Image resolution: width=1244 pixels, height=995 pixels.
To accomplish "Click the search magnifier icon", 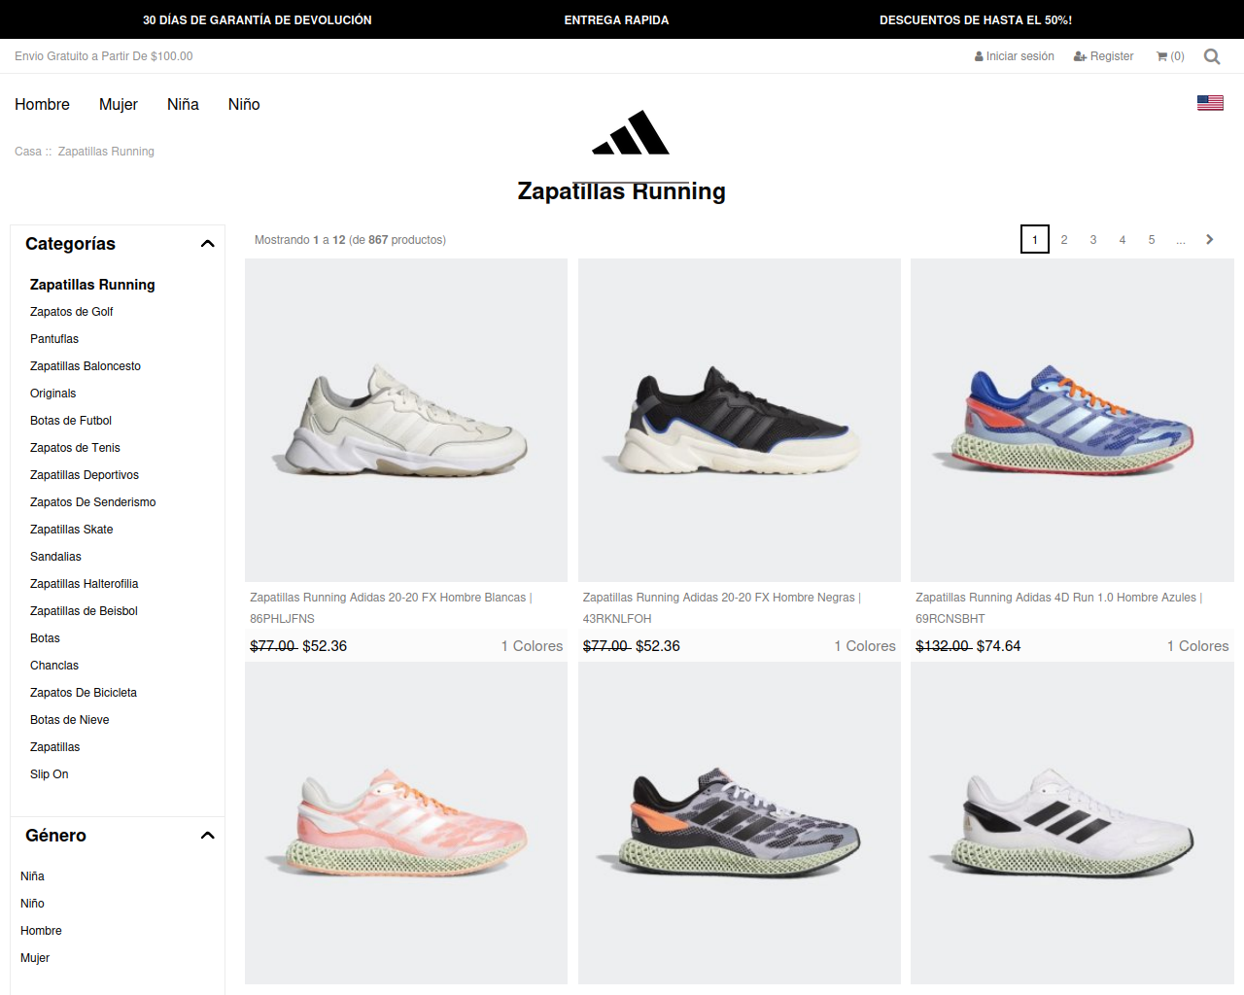I will [x=1212, y=56].
